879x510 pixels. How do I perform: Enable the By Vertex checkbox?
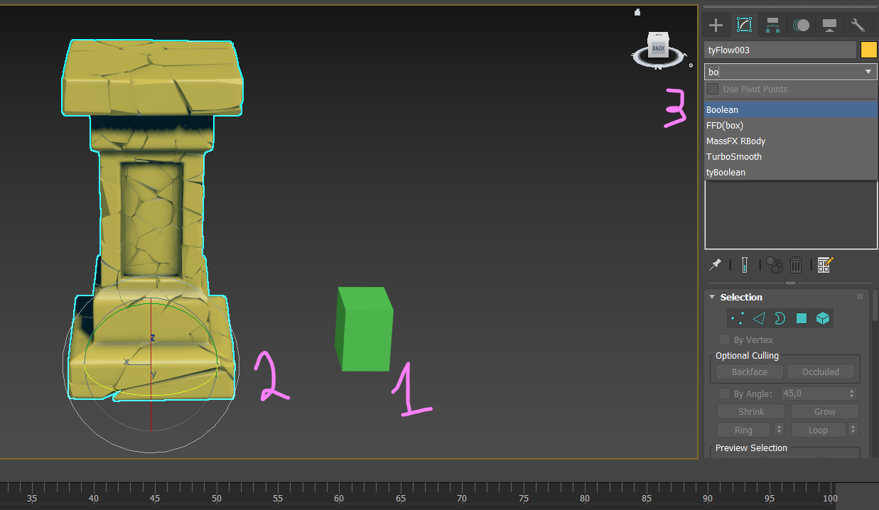[x=725, y=340]
